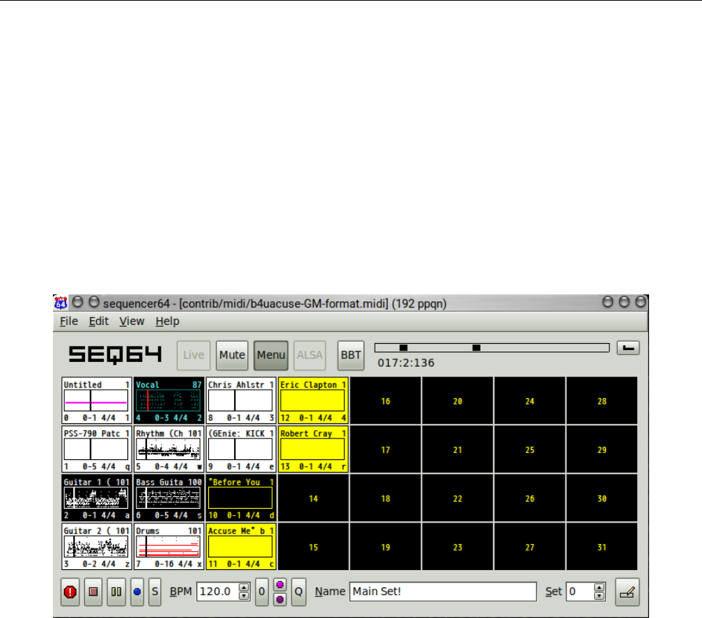Toggle the Menu button
Viewport: 702px width, 618px height.
click(271, 356)
